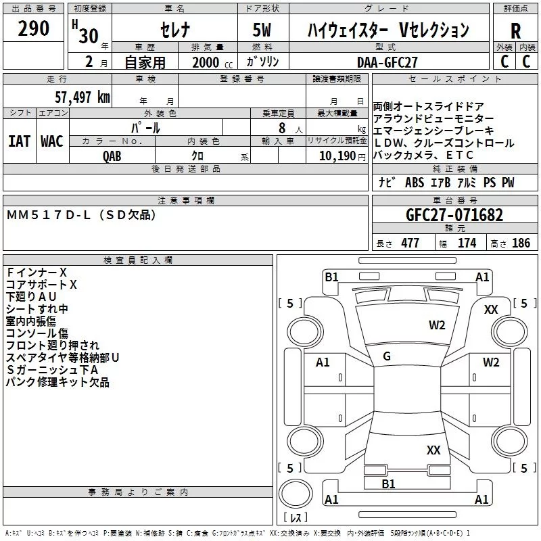Select the model code DAA-GFC27
Image resolution: width=541 pixels, height=541 pixels.
387,62
